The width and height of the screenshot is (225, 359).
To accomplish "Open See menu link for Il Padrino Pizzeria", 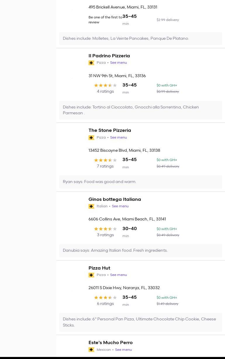I will 118,63.
